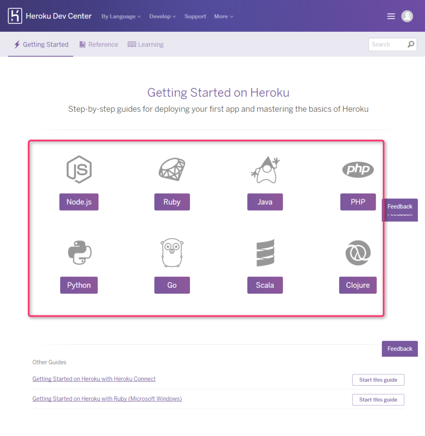
Task: Expand the By Language dropdown
Action: [121, 16]
